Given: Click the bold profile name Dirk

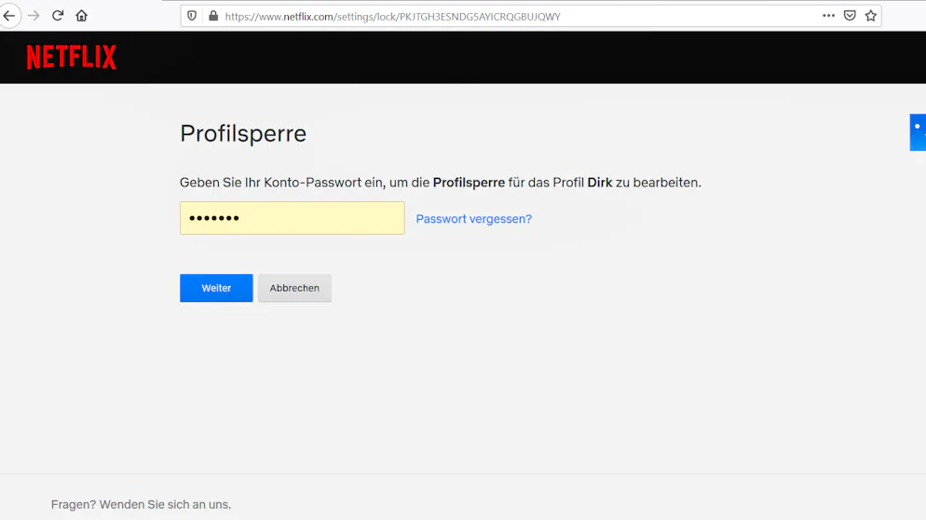Looking at the screenshot, I should (x=599, y=183).
